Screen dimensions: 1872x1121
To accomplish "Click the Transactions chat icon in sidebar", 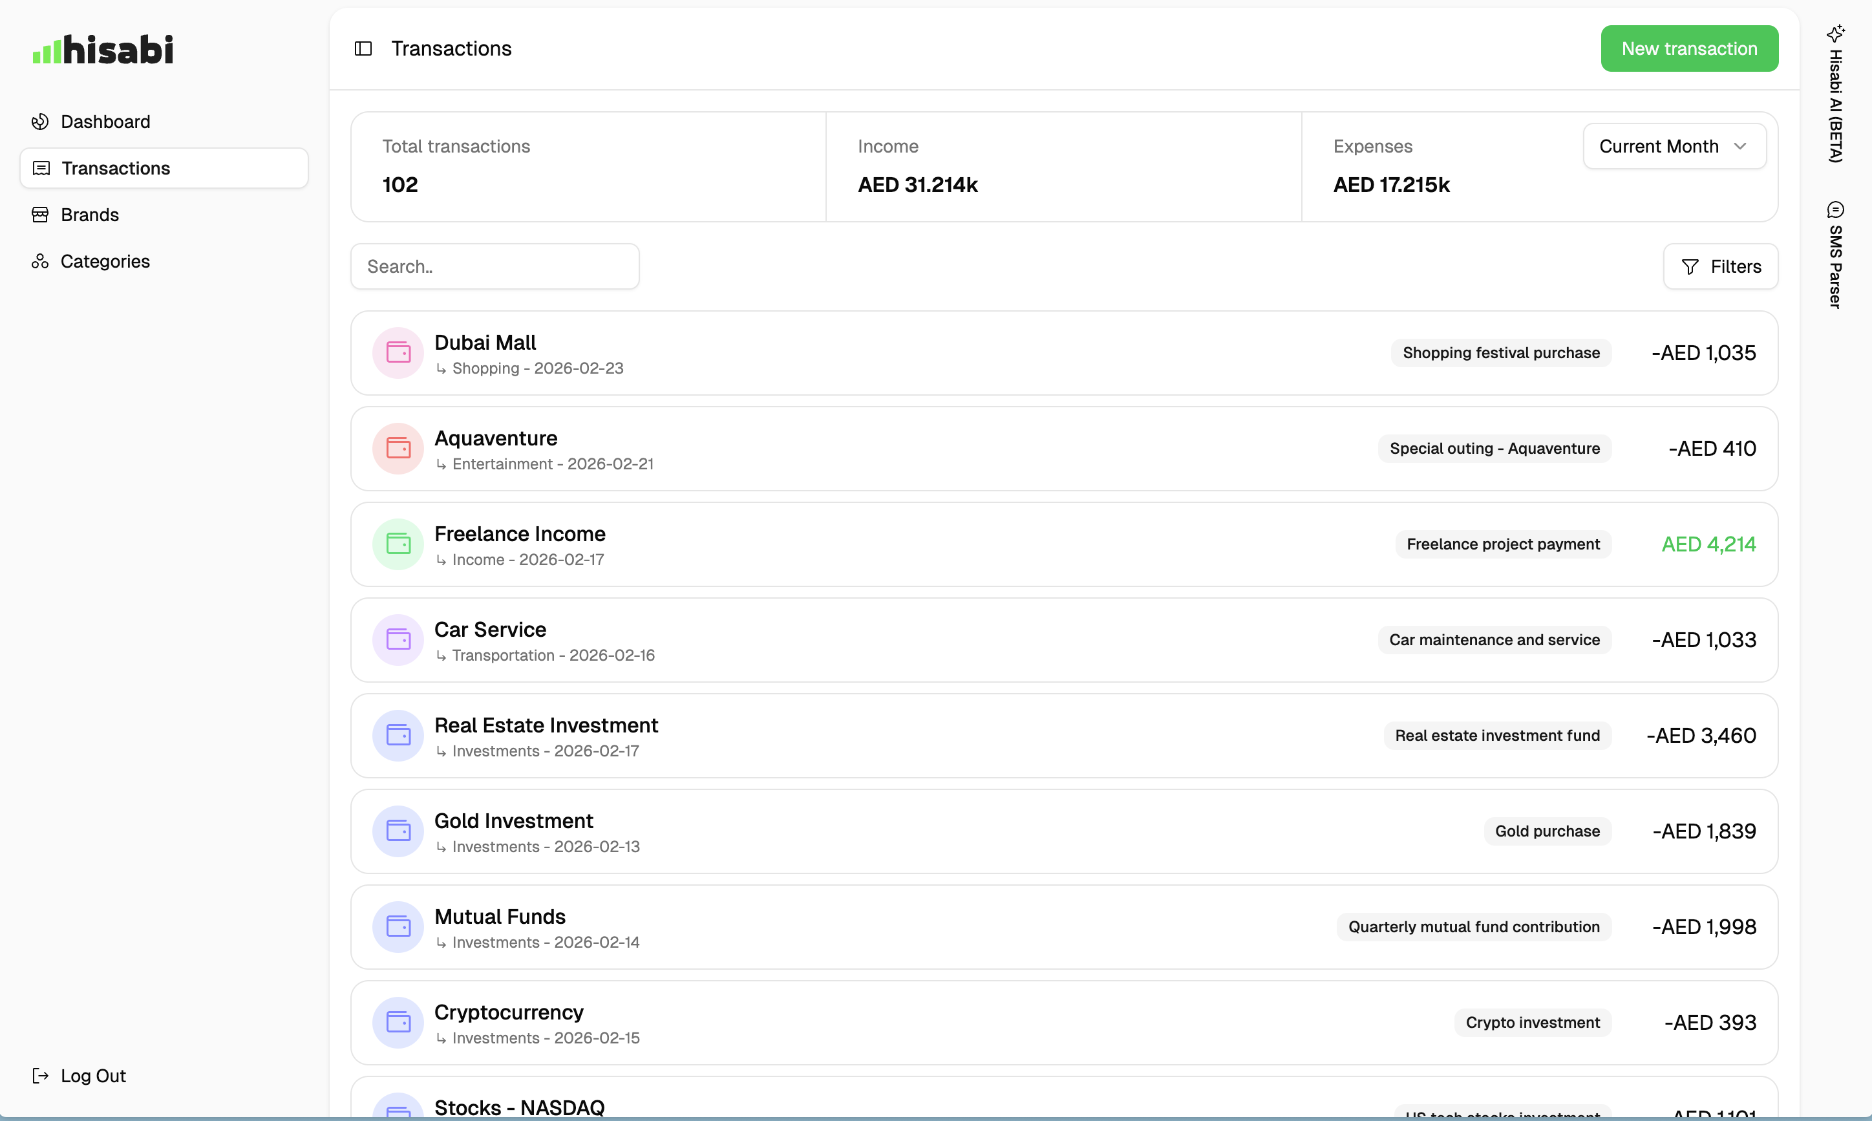I will pyautogui.click(x=40, y=167).
